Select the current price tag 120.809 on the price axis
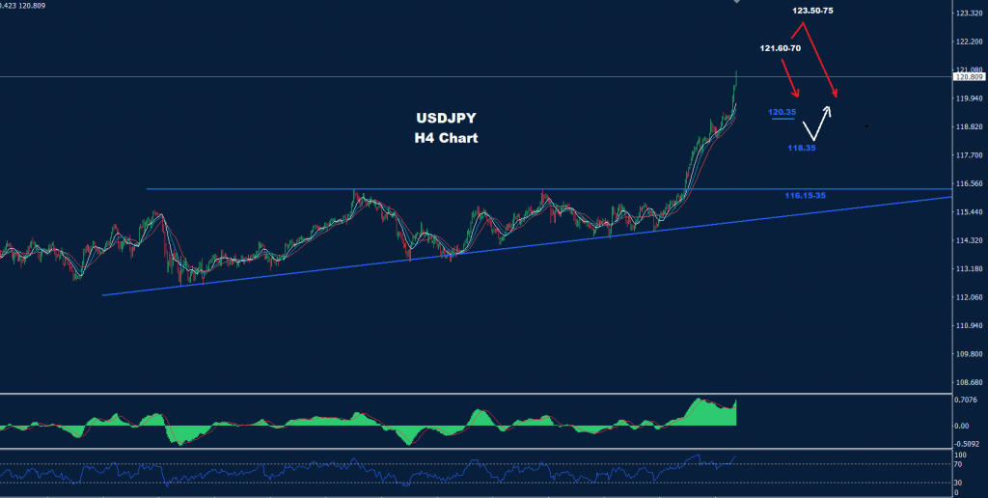This screenshot has width=988, height=498. [x=970, y=77]
